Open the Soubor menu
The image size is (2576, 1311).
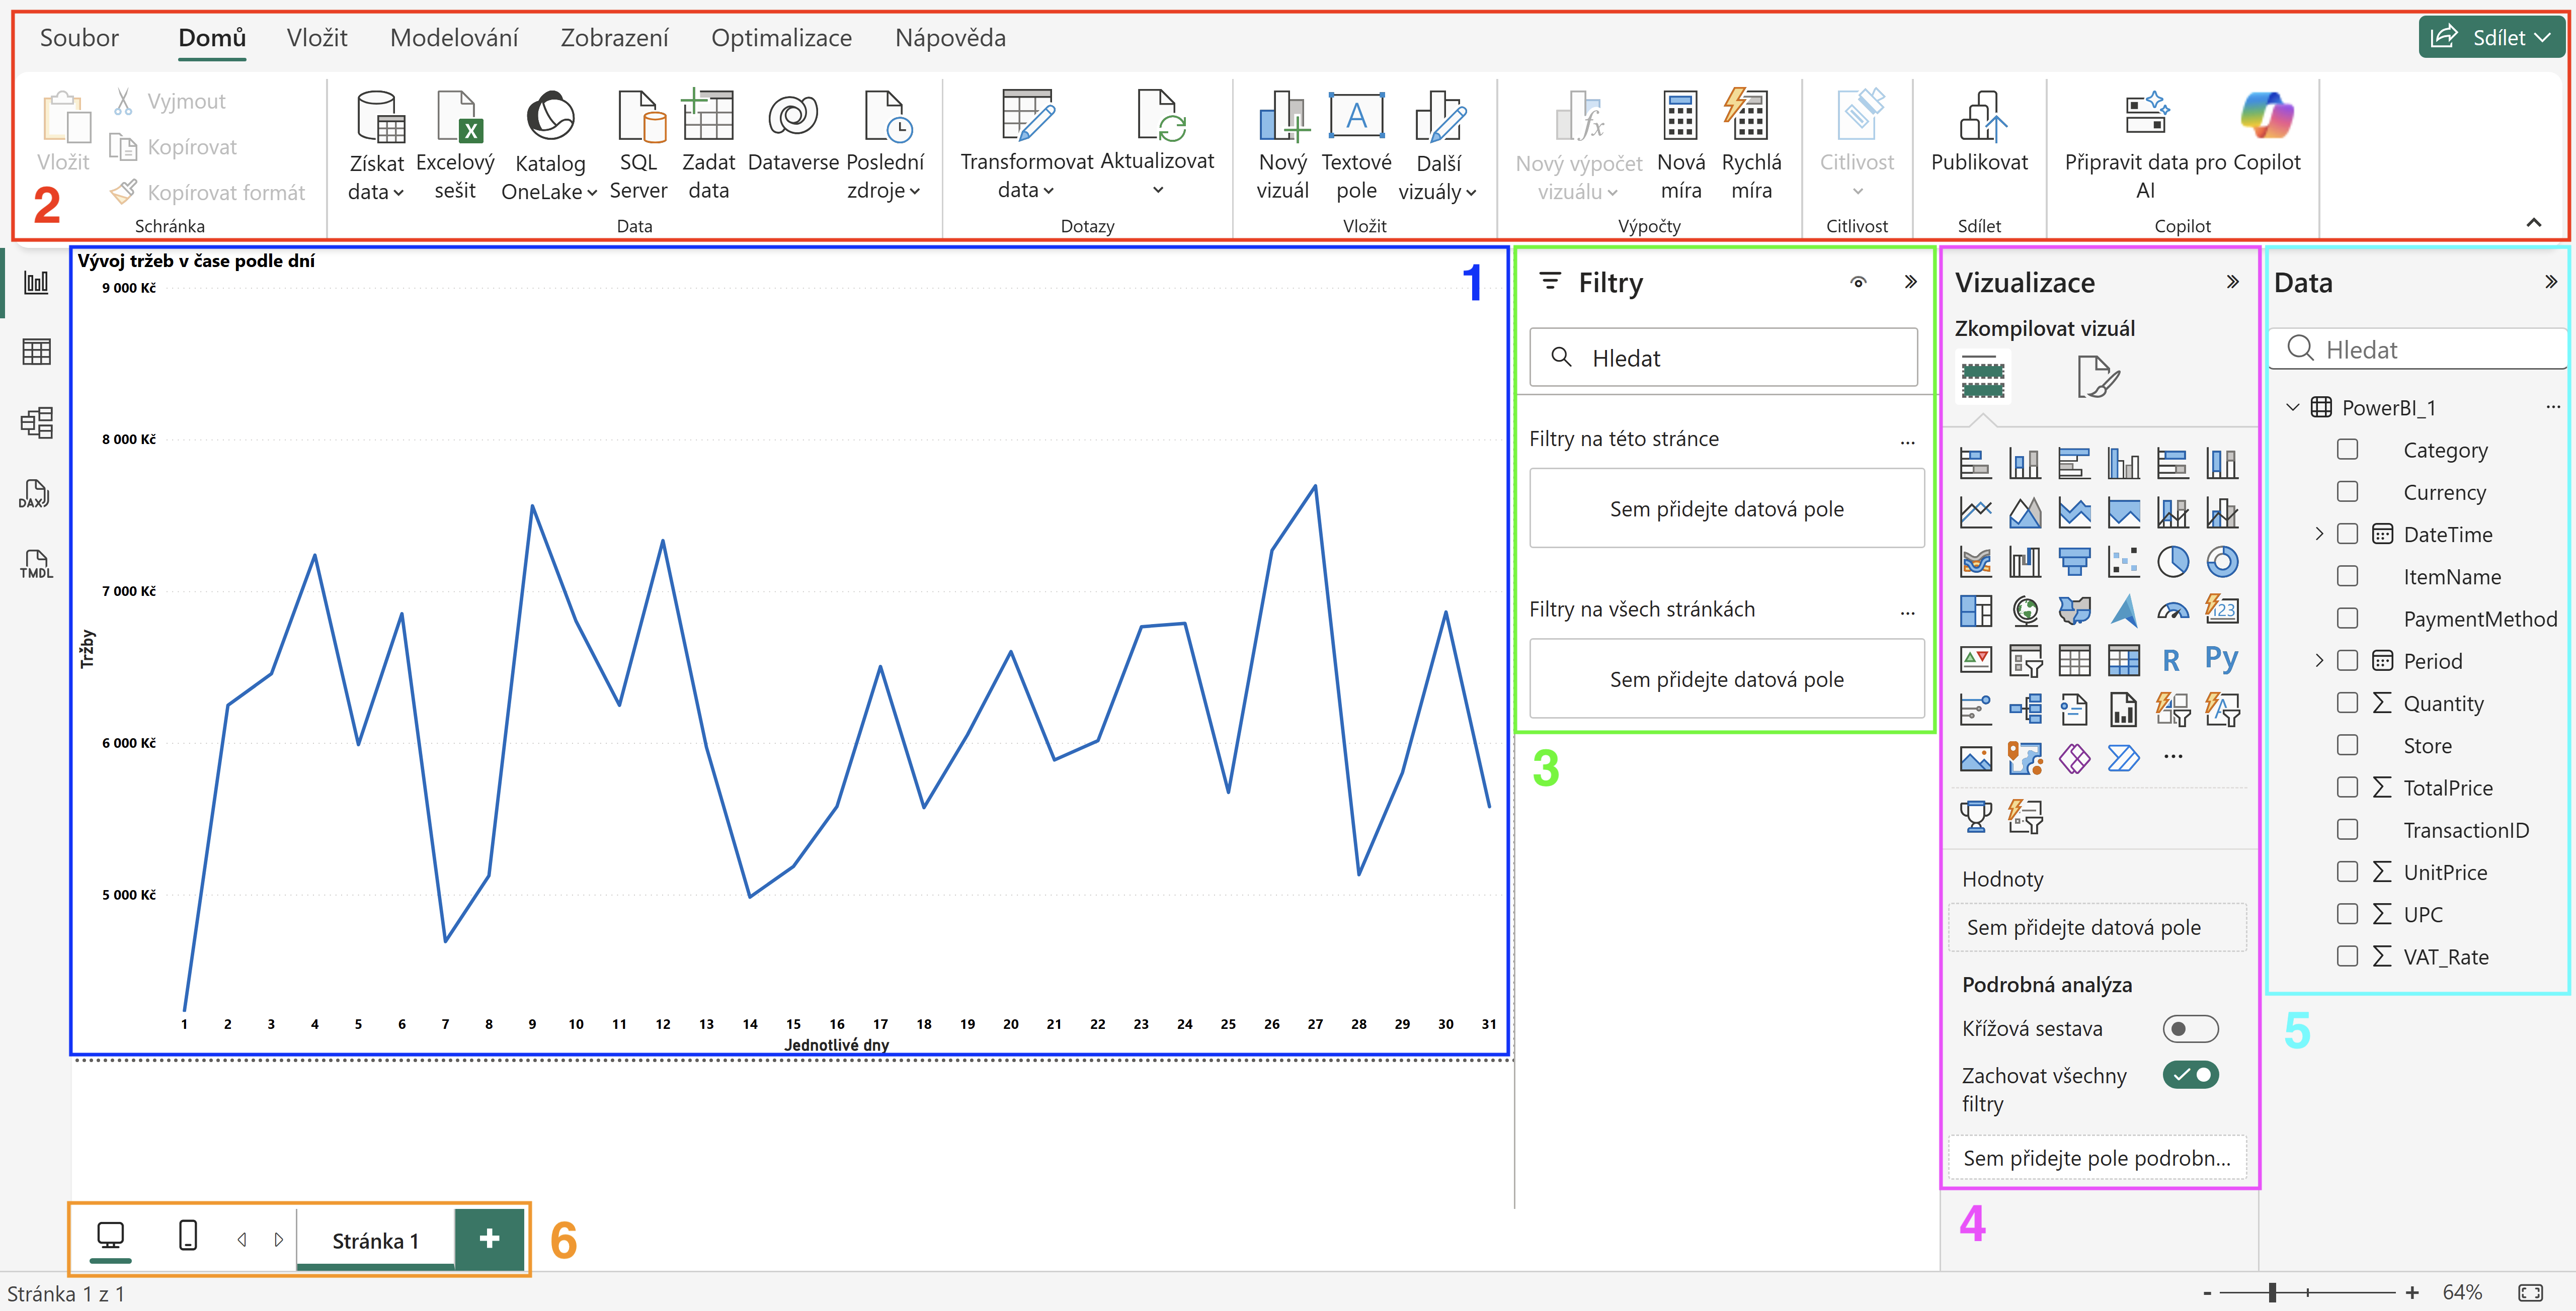click(x=79, y=38)
